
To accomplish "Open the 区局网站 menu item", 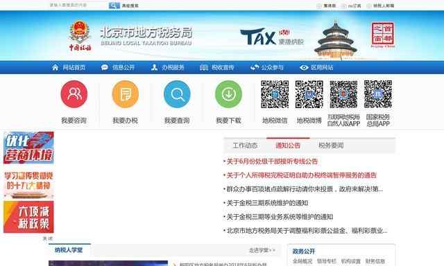I will point(322,68).
